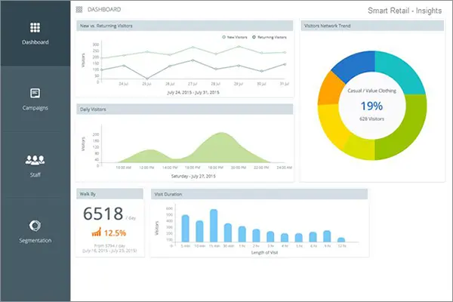Open the Staff people icon
Screen dimensions: 453x302
[35, 159]
